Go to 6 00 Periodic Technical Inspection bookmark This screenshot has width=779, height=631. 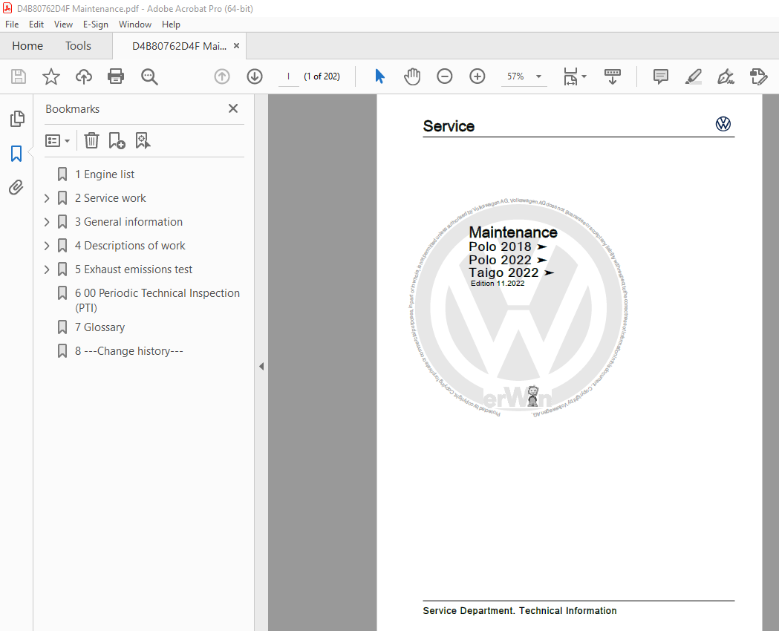[157, 301]
